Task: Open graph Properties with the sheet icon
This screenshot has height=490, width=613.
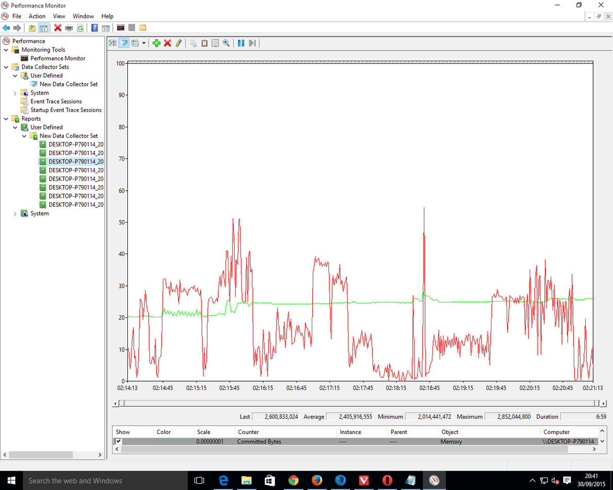Action: click(x=215, y=43)
